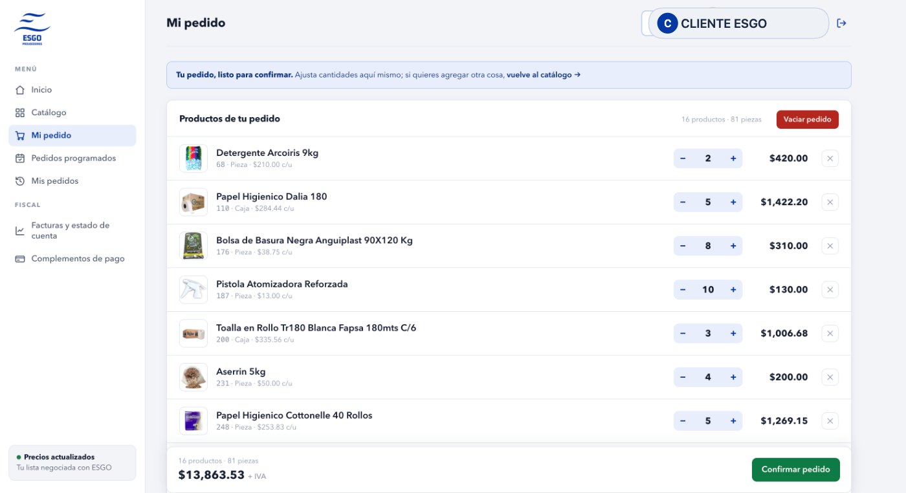Screen dimensions: 906x493
Task: Remove Papel Higienico Cottonelle 40 Rollos
Action: (830, 421)
